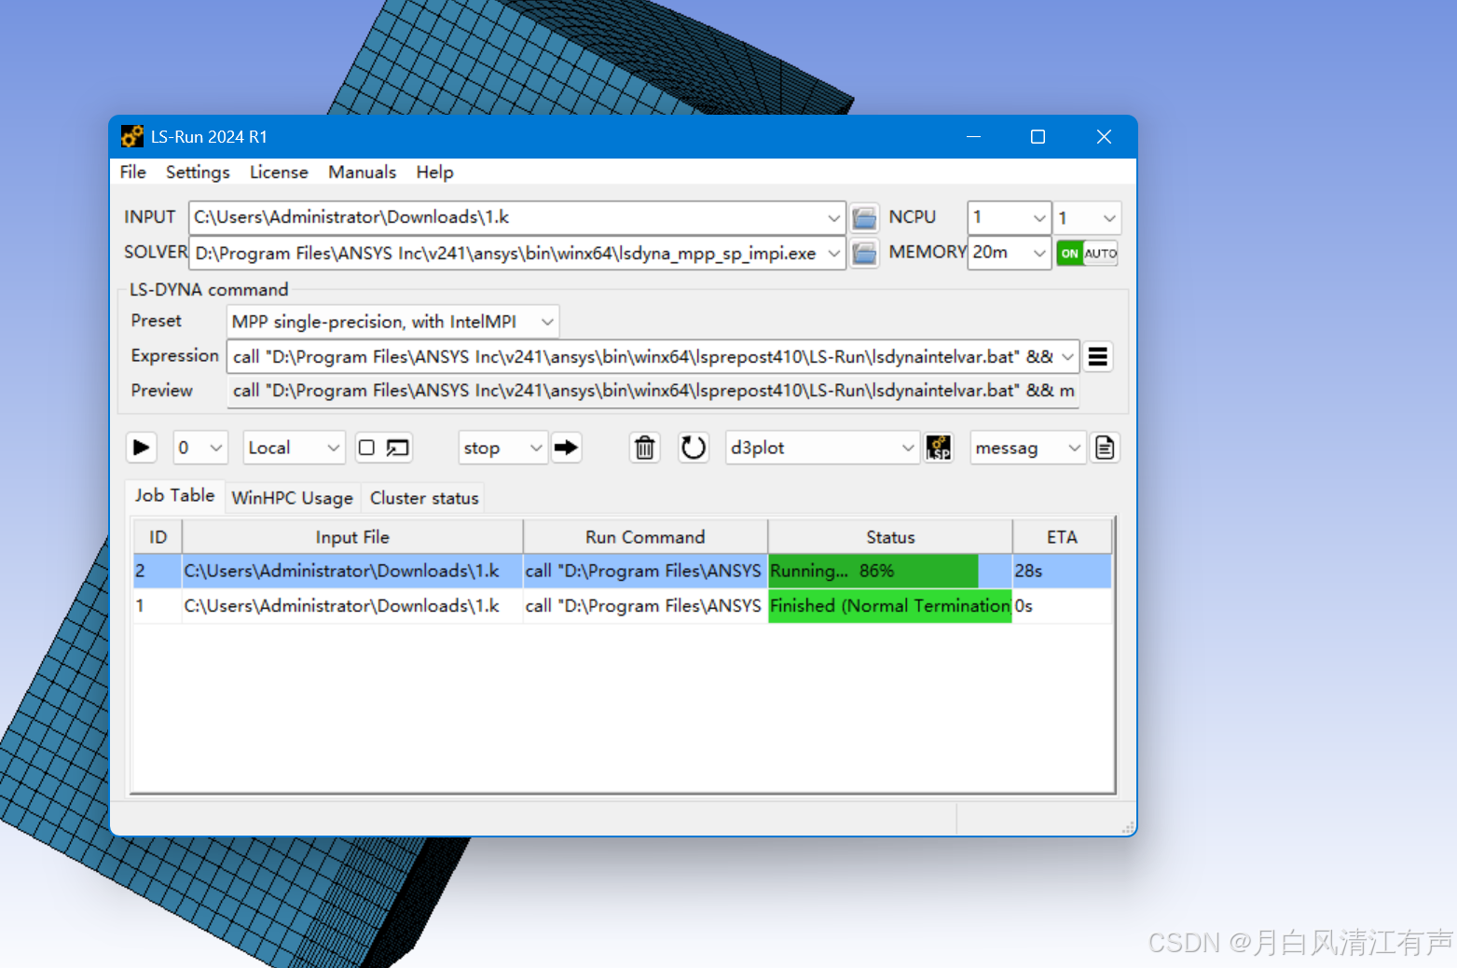Image resolution: width=1457 pixels, height=968 pixels.
Task: Open the first NCPU count dropdown
Action: (x=1039, y=218)
